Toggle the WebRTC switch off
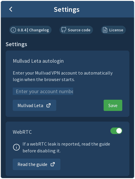This screenshot has height=179, width=135. click(116, 131)
